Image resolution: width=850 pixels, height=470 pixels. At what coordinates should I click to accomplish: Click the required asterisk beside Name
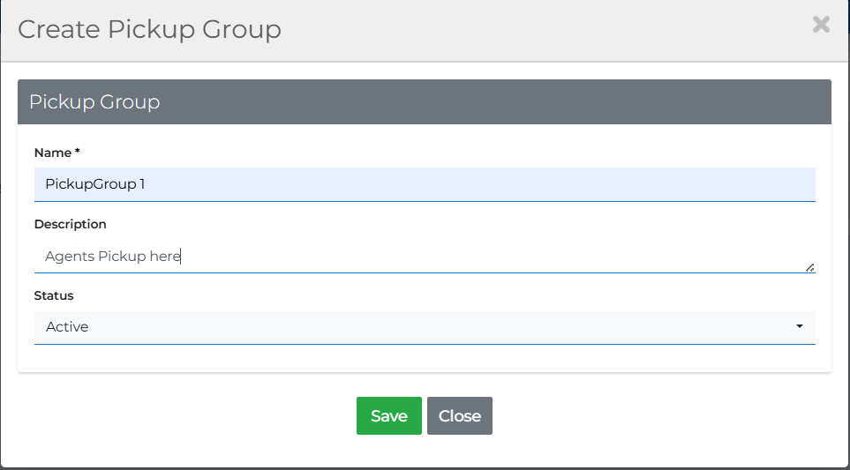[x=78, y=153]
